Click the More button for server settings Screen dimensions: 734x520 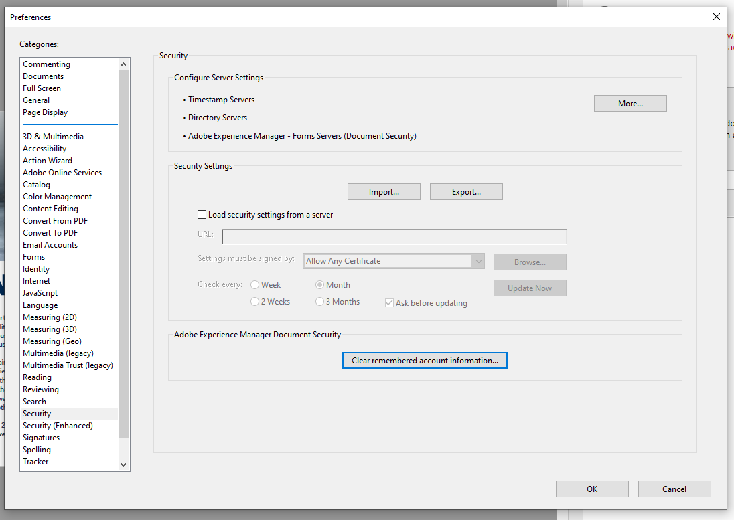point(630,103)
